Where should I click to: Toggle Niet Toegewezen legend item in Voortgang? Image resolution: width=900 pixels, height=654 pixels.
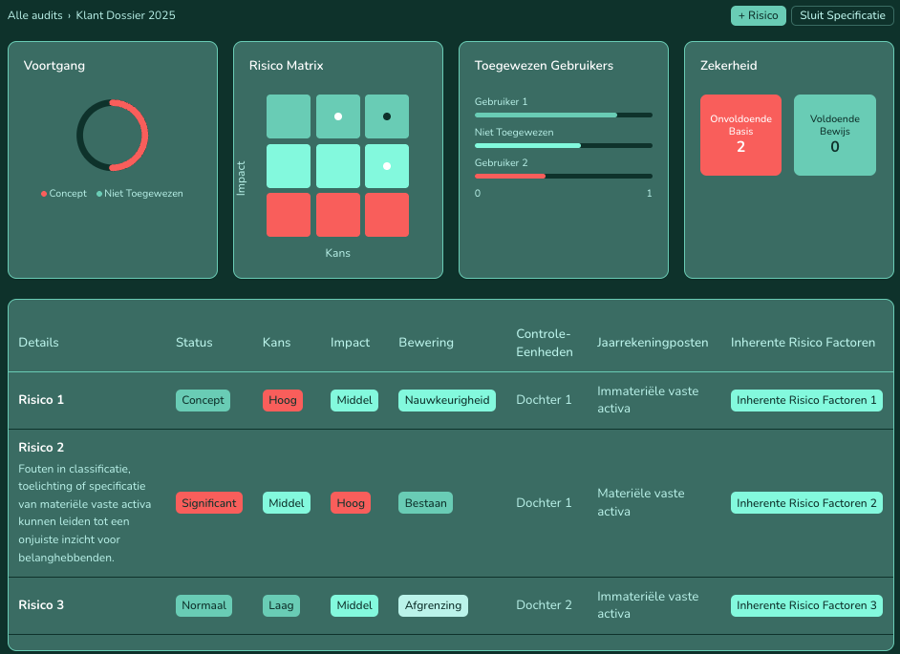139,194
